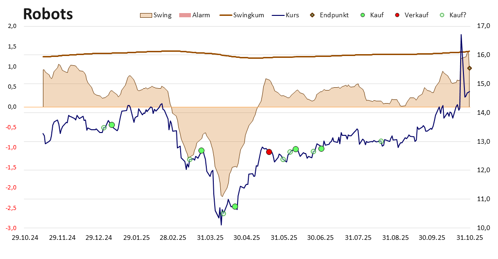This screenshot has height=259, width=498.
Task: Click the Kurs price spike peak
Action: tap(461, 35)
